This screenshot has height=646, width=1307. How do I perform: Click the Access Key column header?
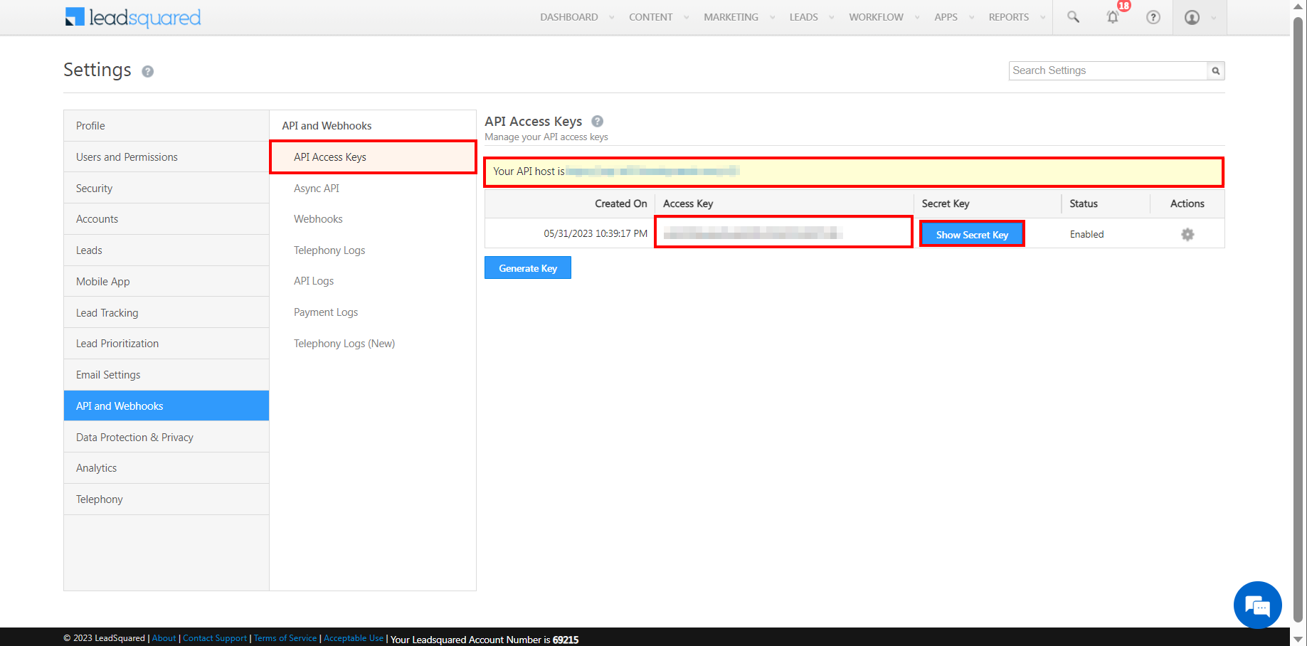688,203
